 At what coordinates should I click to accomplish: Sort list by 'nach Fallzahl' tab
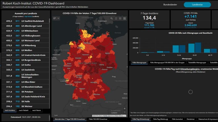tap(24, 110)
